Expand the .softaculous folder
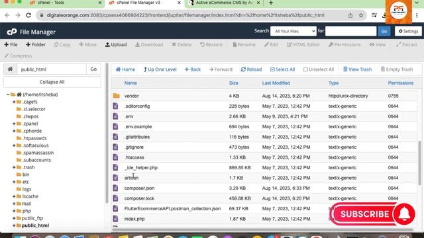The height and width of the screenshot is (238, 424). [14, 145]
